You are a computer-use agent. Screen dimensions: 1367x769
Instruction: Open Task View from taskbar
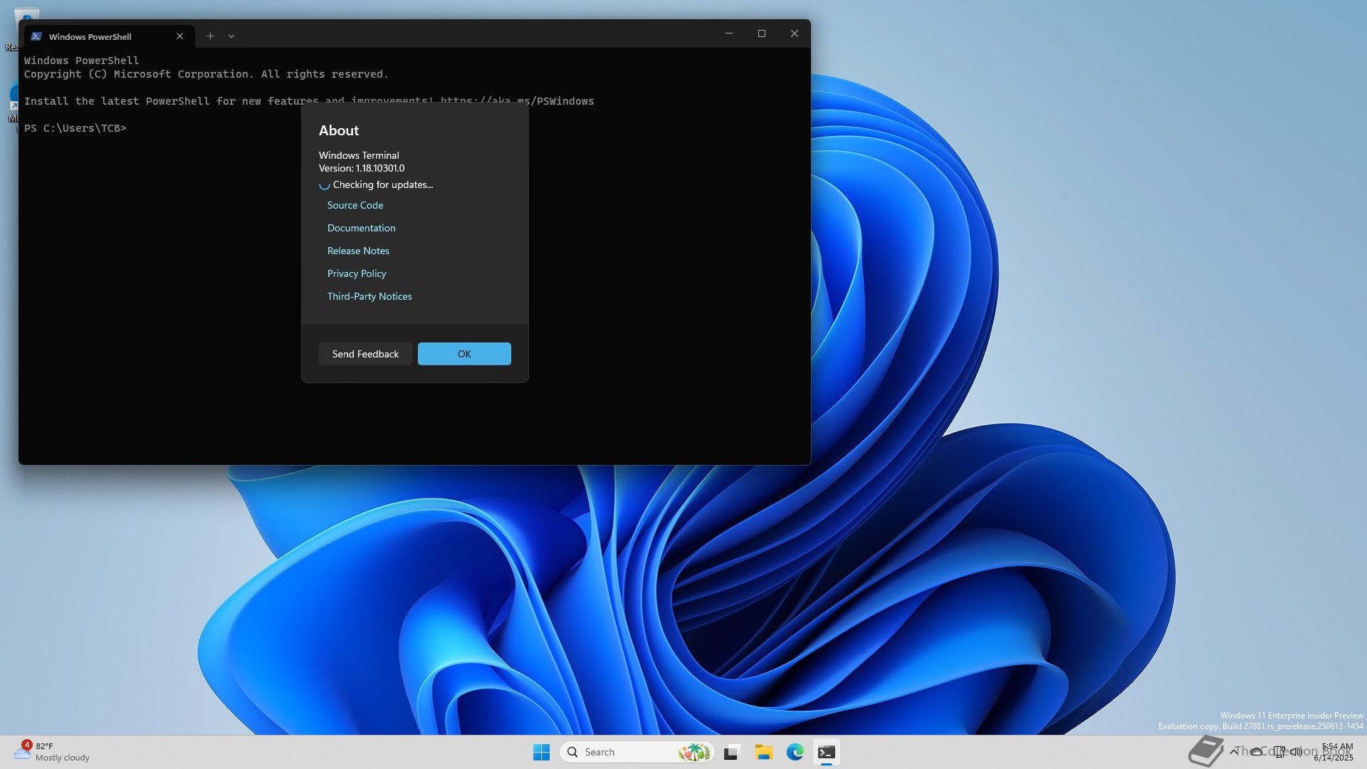pos(731,752)
